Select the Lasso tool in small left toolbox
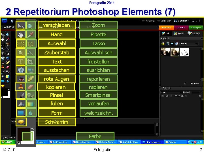 [8, 44]
